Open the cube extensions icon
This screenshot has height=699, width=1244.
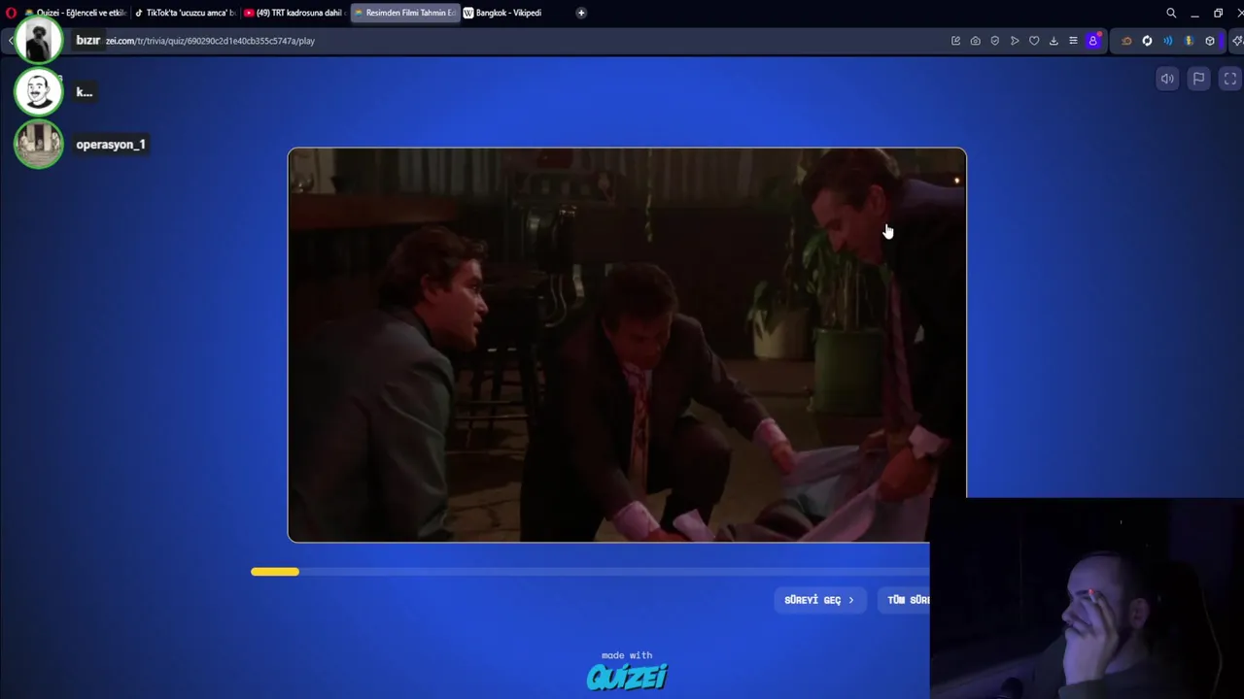pyautogui.click(x=1210, y=41)
